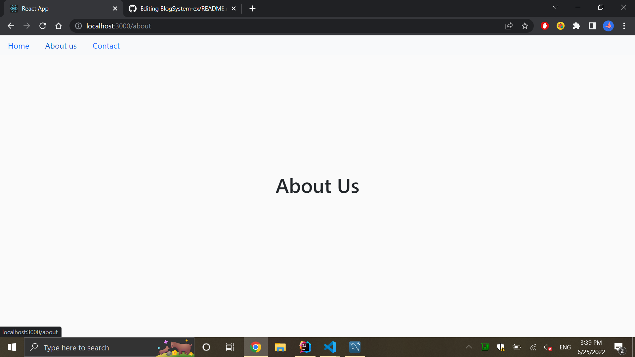Image resolution: width=635 pixels, height=357 pixels.
Task: Bookmark this page with the star icon
Action: (x=525, y=26)
